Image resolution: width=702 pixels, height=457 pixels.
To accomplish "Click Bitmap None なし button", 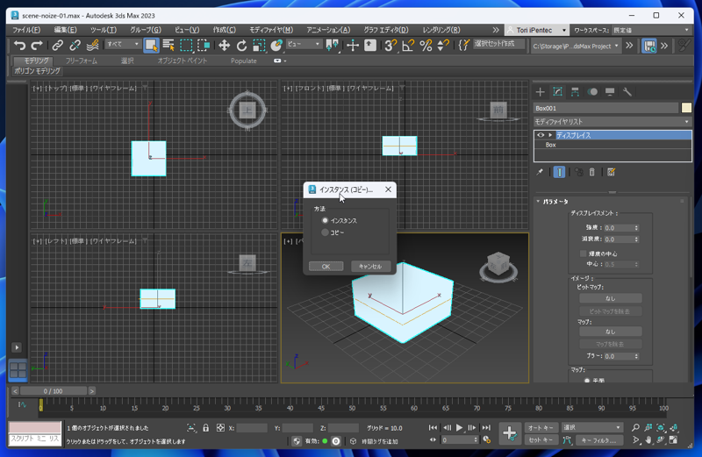I will [x=610, y=298].
